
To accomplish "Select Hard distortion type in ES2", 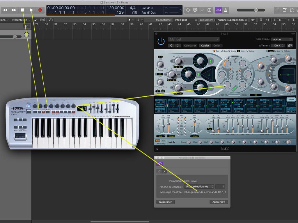I will coord(270,71).
